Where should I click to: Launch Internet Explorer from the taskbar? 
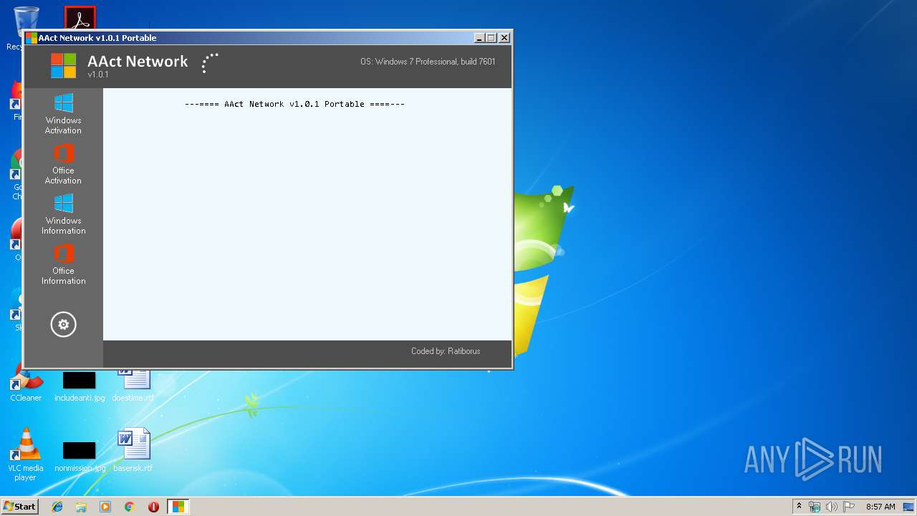[57, 507]
